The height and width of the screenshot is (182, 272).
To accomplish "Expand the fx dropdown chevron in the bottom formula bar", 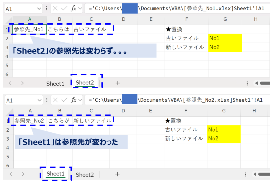I will point(80,100).
